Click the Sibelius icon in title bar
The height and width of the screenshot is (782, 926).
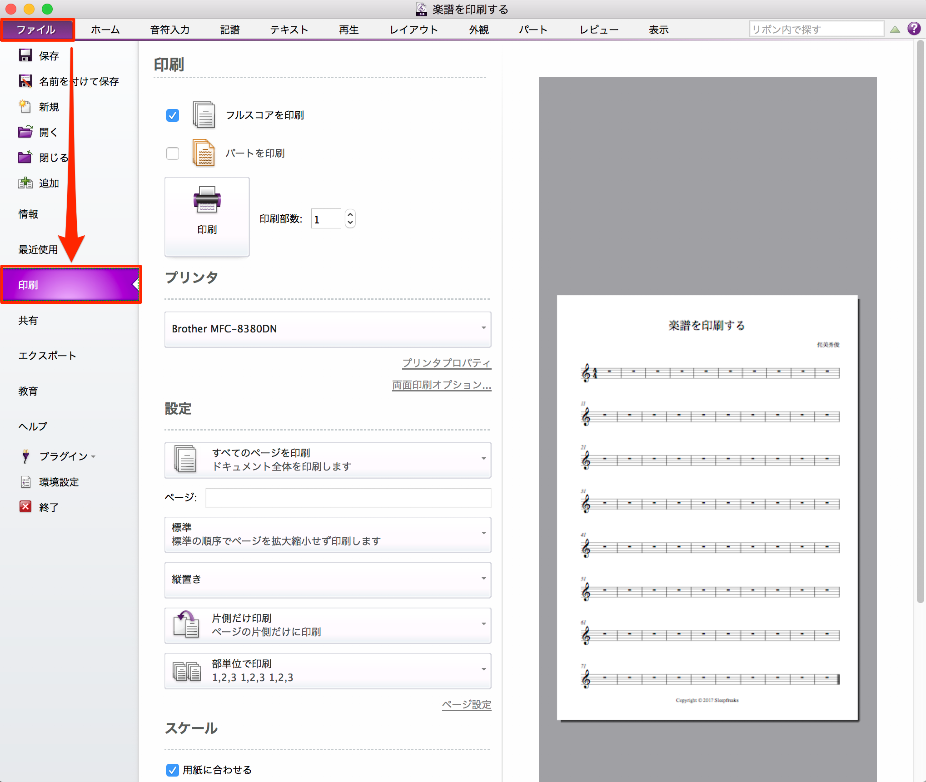pos(421,9)
